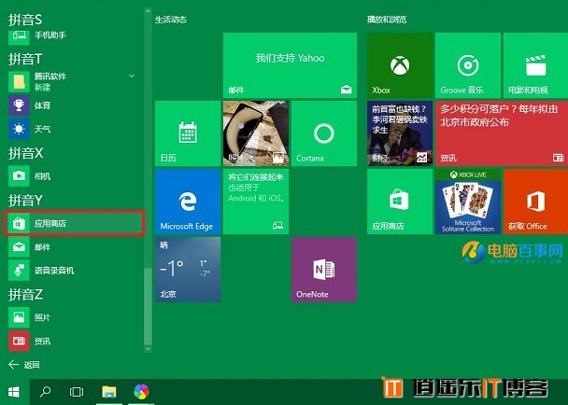Jump via 拼音Y group header

[25, 200]
